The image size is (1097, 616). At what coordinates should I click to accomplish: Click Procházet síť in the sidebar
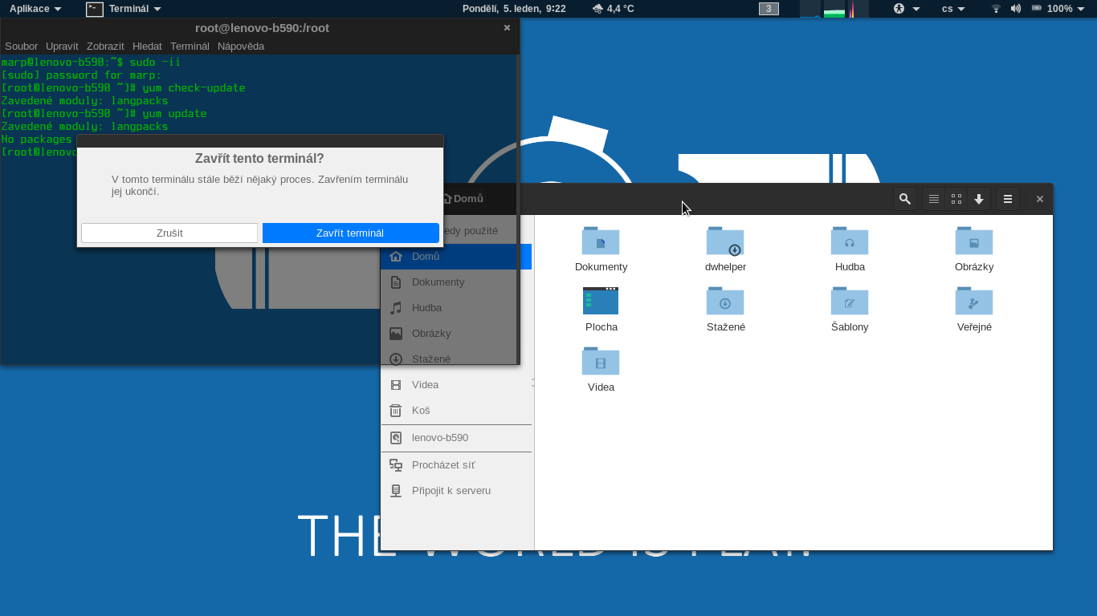point(455,465)
